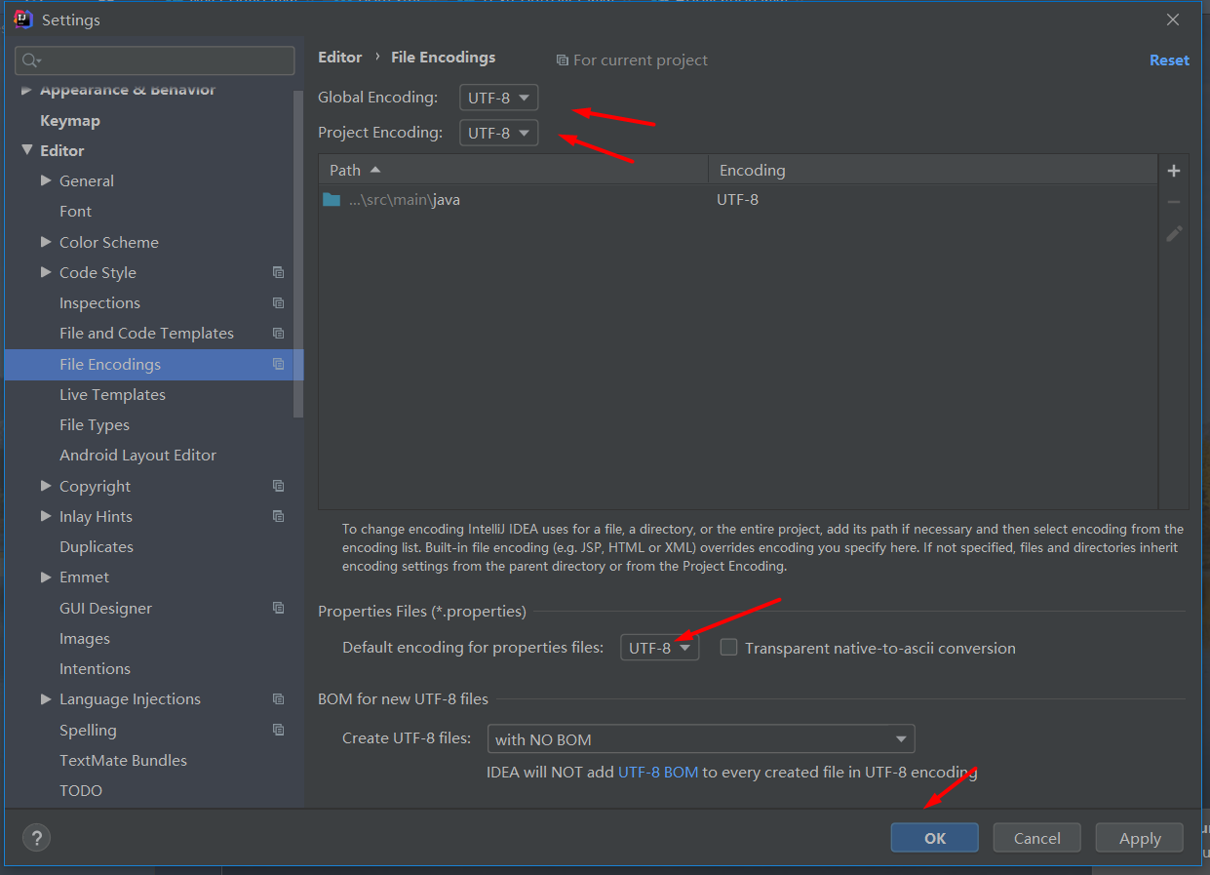Open File Types settings
Viewport: 1210px width, 875px height.
pyautogui.click(x=95, y=425)
